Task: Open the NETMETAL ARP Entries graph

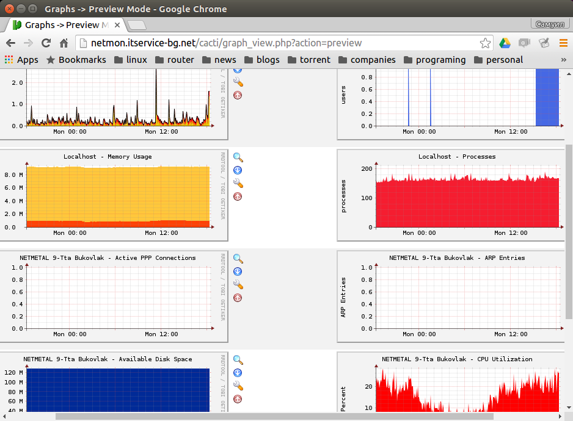Action: tap(451, 297)
